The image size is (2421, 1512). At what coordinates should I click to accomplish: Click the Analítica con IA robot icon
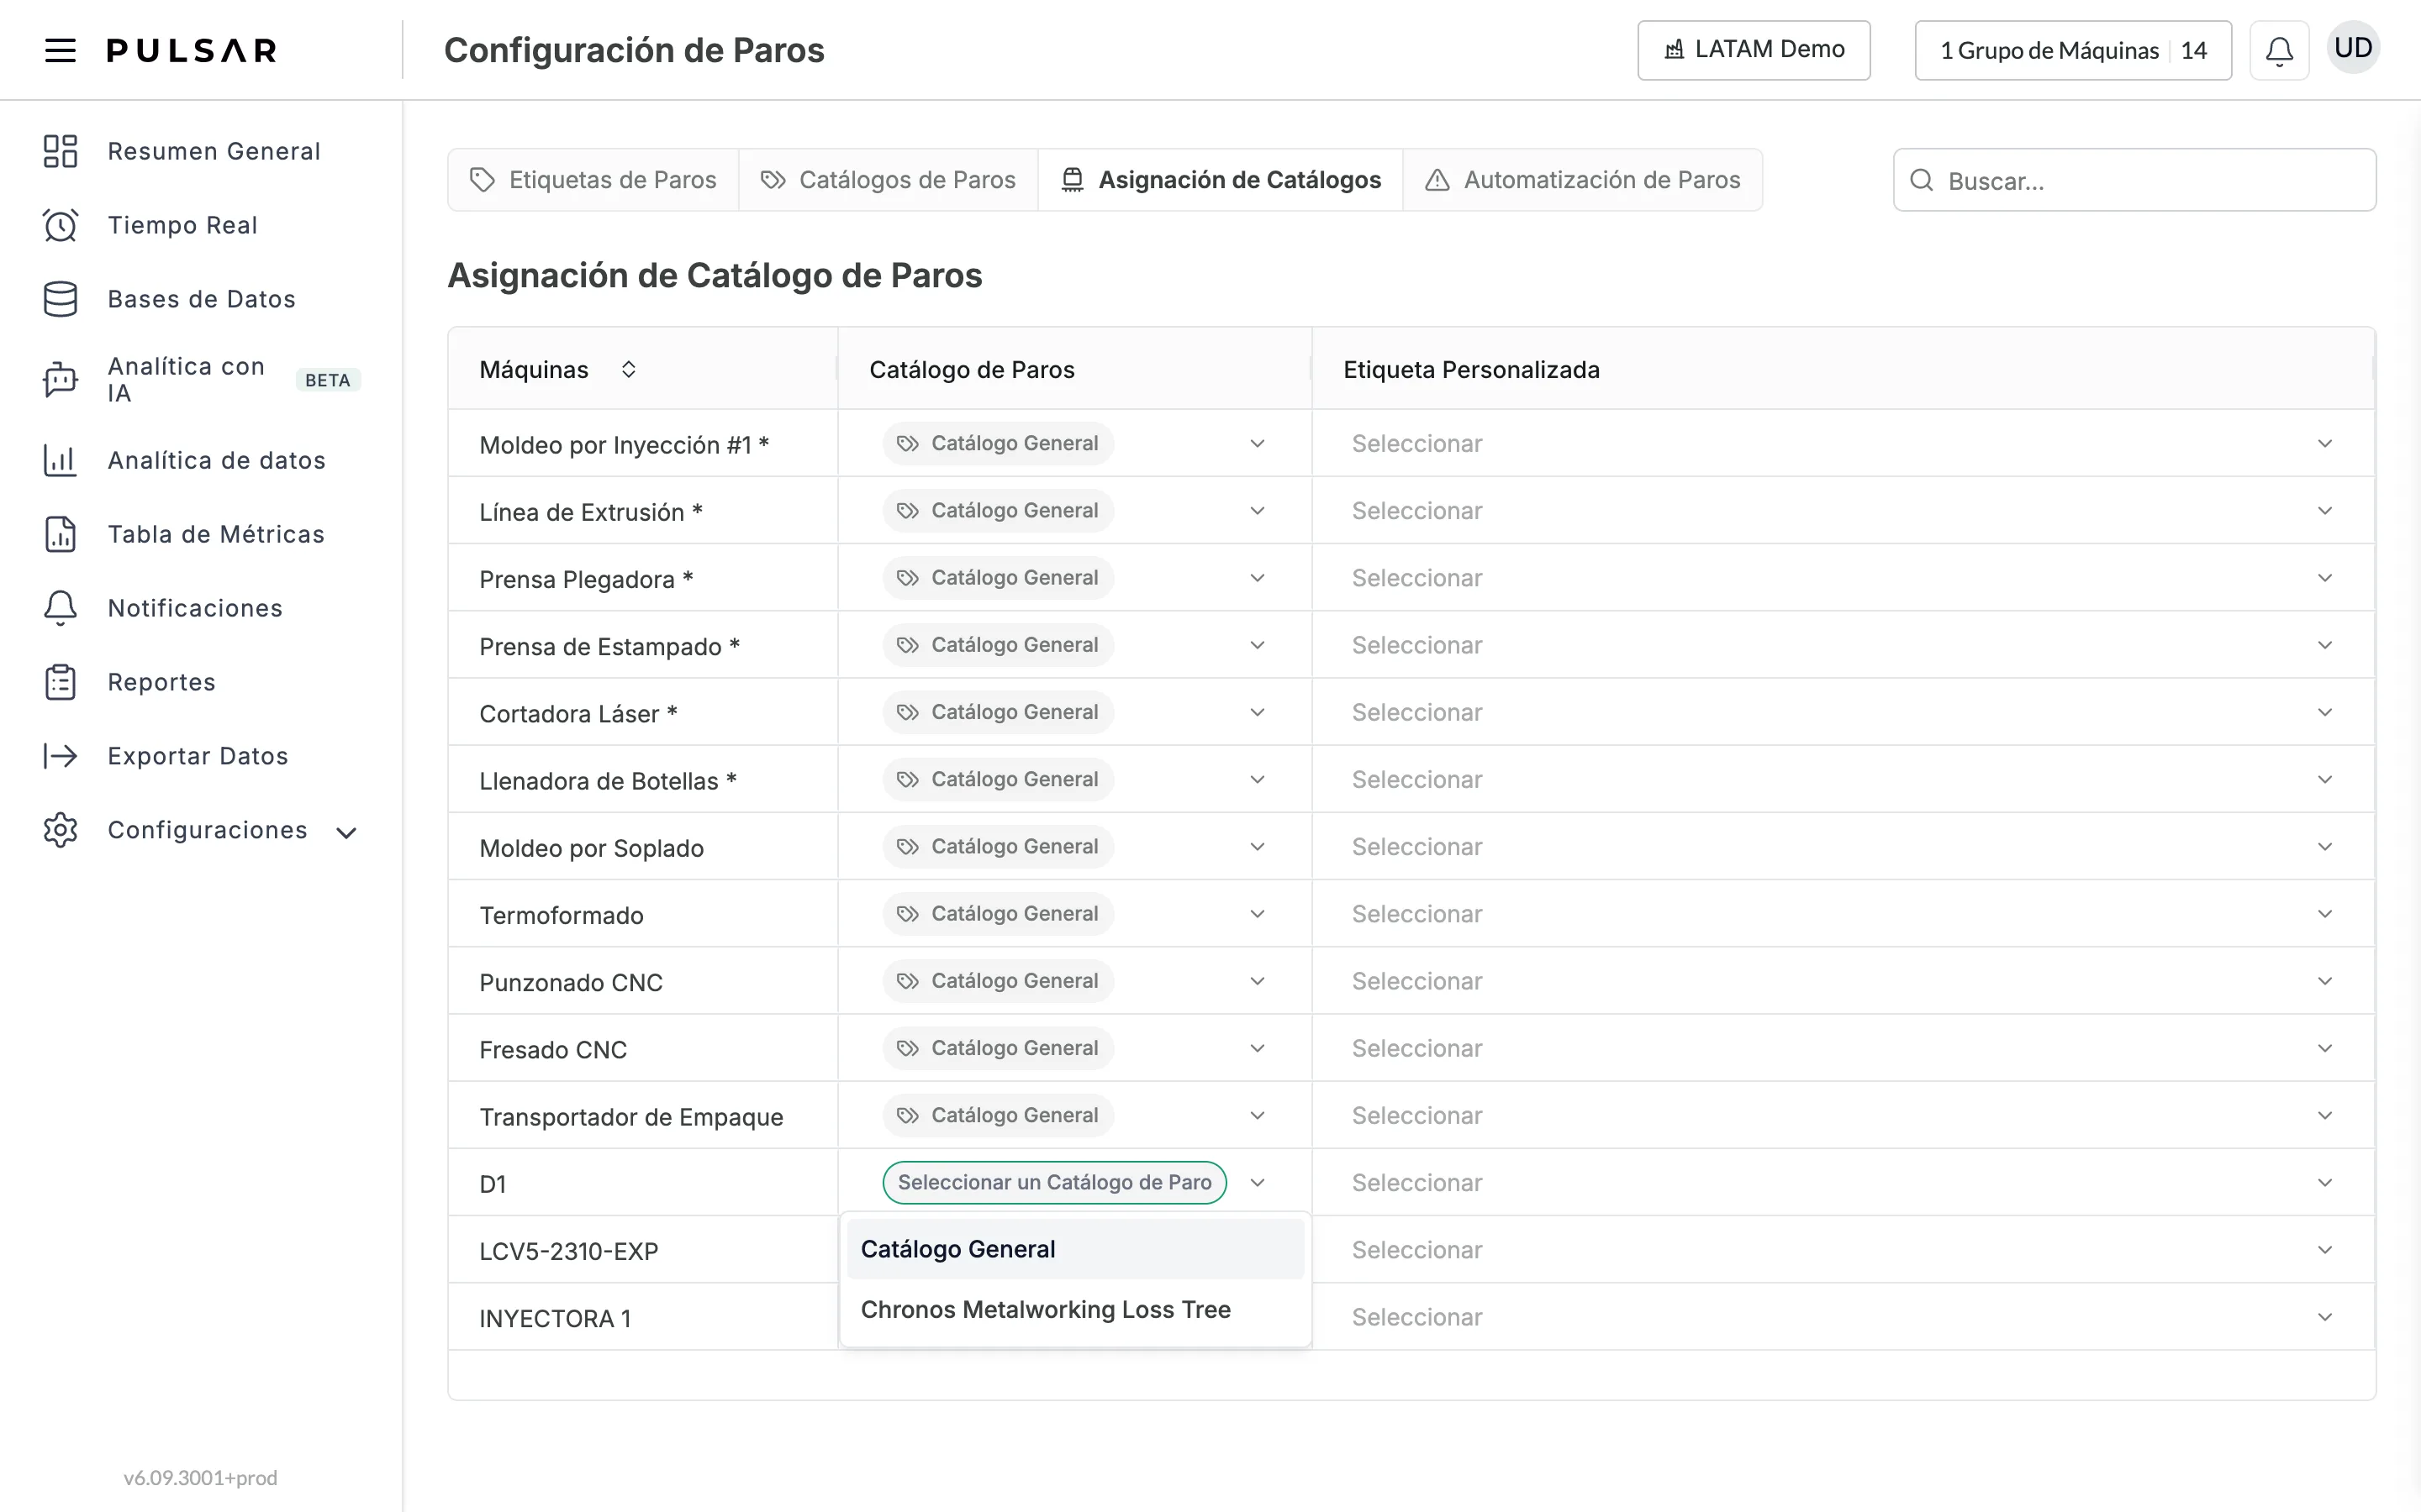point(60,380)
